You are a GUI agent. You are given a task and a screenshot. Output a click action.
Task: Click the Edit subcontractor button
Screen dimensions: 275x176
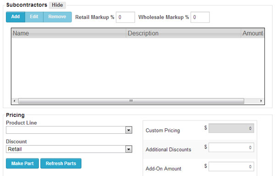point(34,17)
